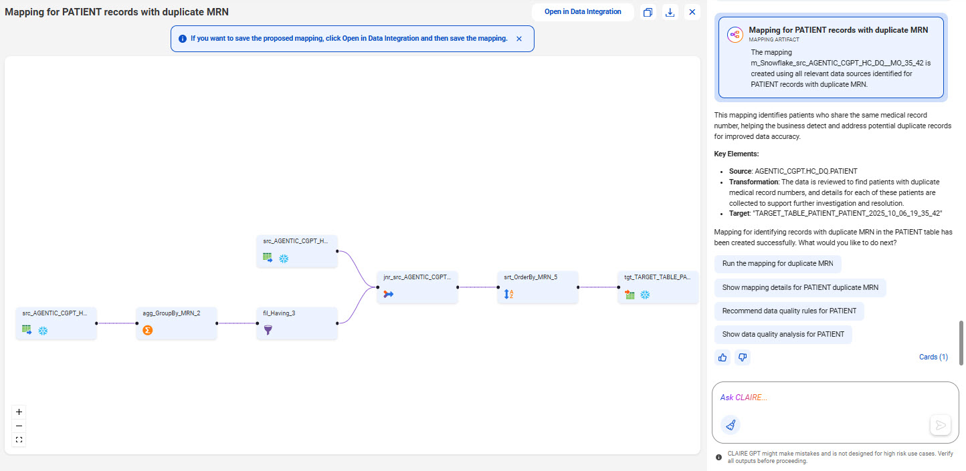Select upper src_AGENTIC_CGPT_H source node

tap(297, 251)
